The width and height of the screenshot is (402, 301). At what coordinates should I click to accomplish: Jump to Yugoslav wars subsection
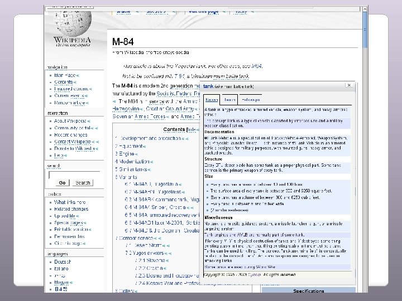pyautogui.click(x=145, y=253)
